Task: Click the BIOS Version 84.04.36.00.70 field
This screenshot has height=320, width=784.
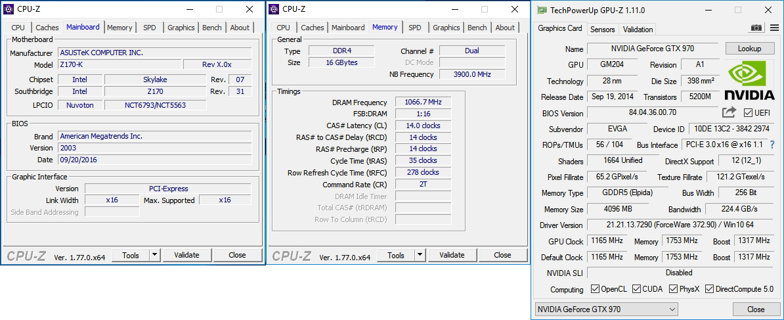Action: tap(652, 112)
